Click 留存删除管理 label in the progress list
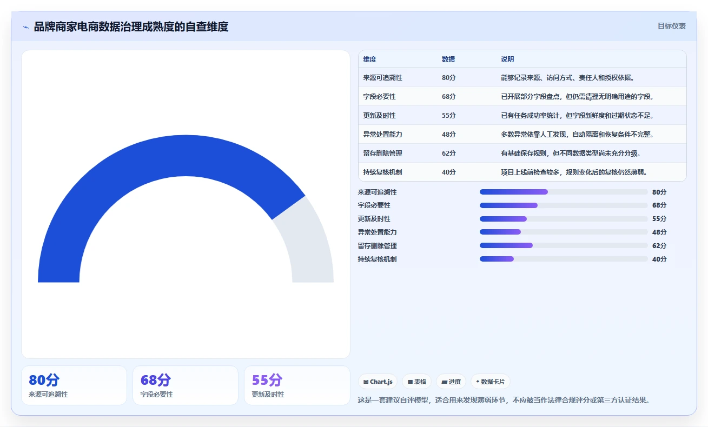The image size is (708, 427). click(x=378, y=245)
